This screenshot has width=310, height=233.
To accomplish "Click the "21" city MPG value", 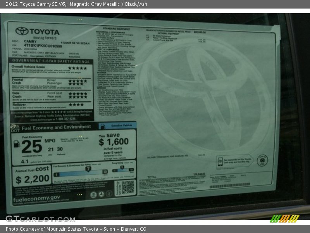I will coord(51,150).
